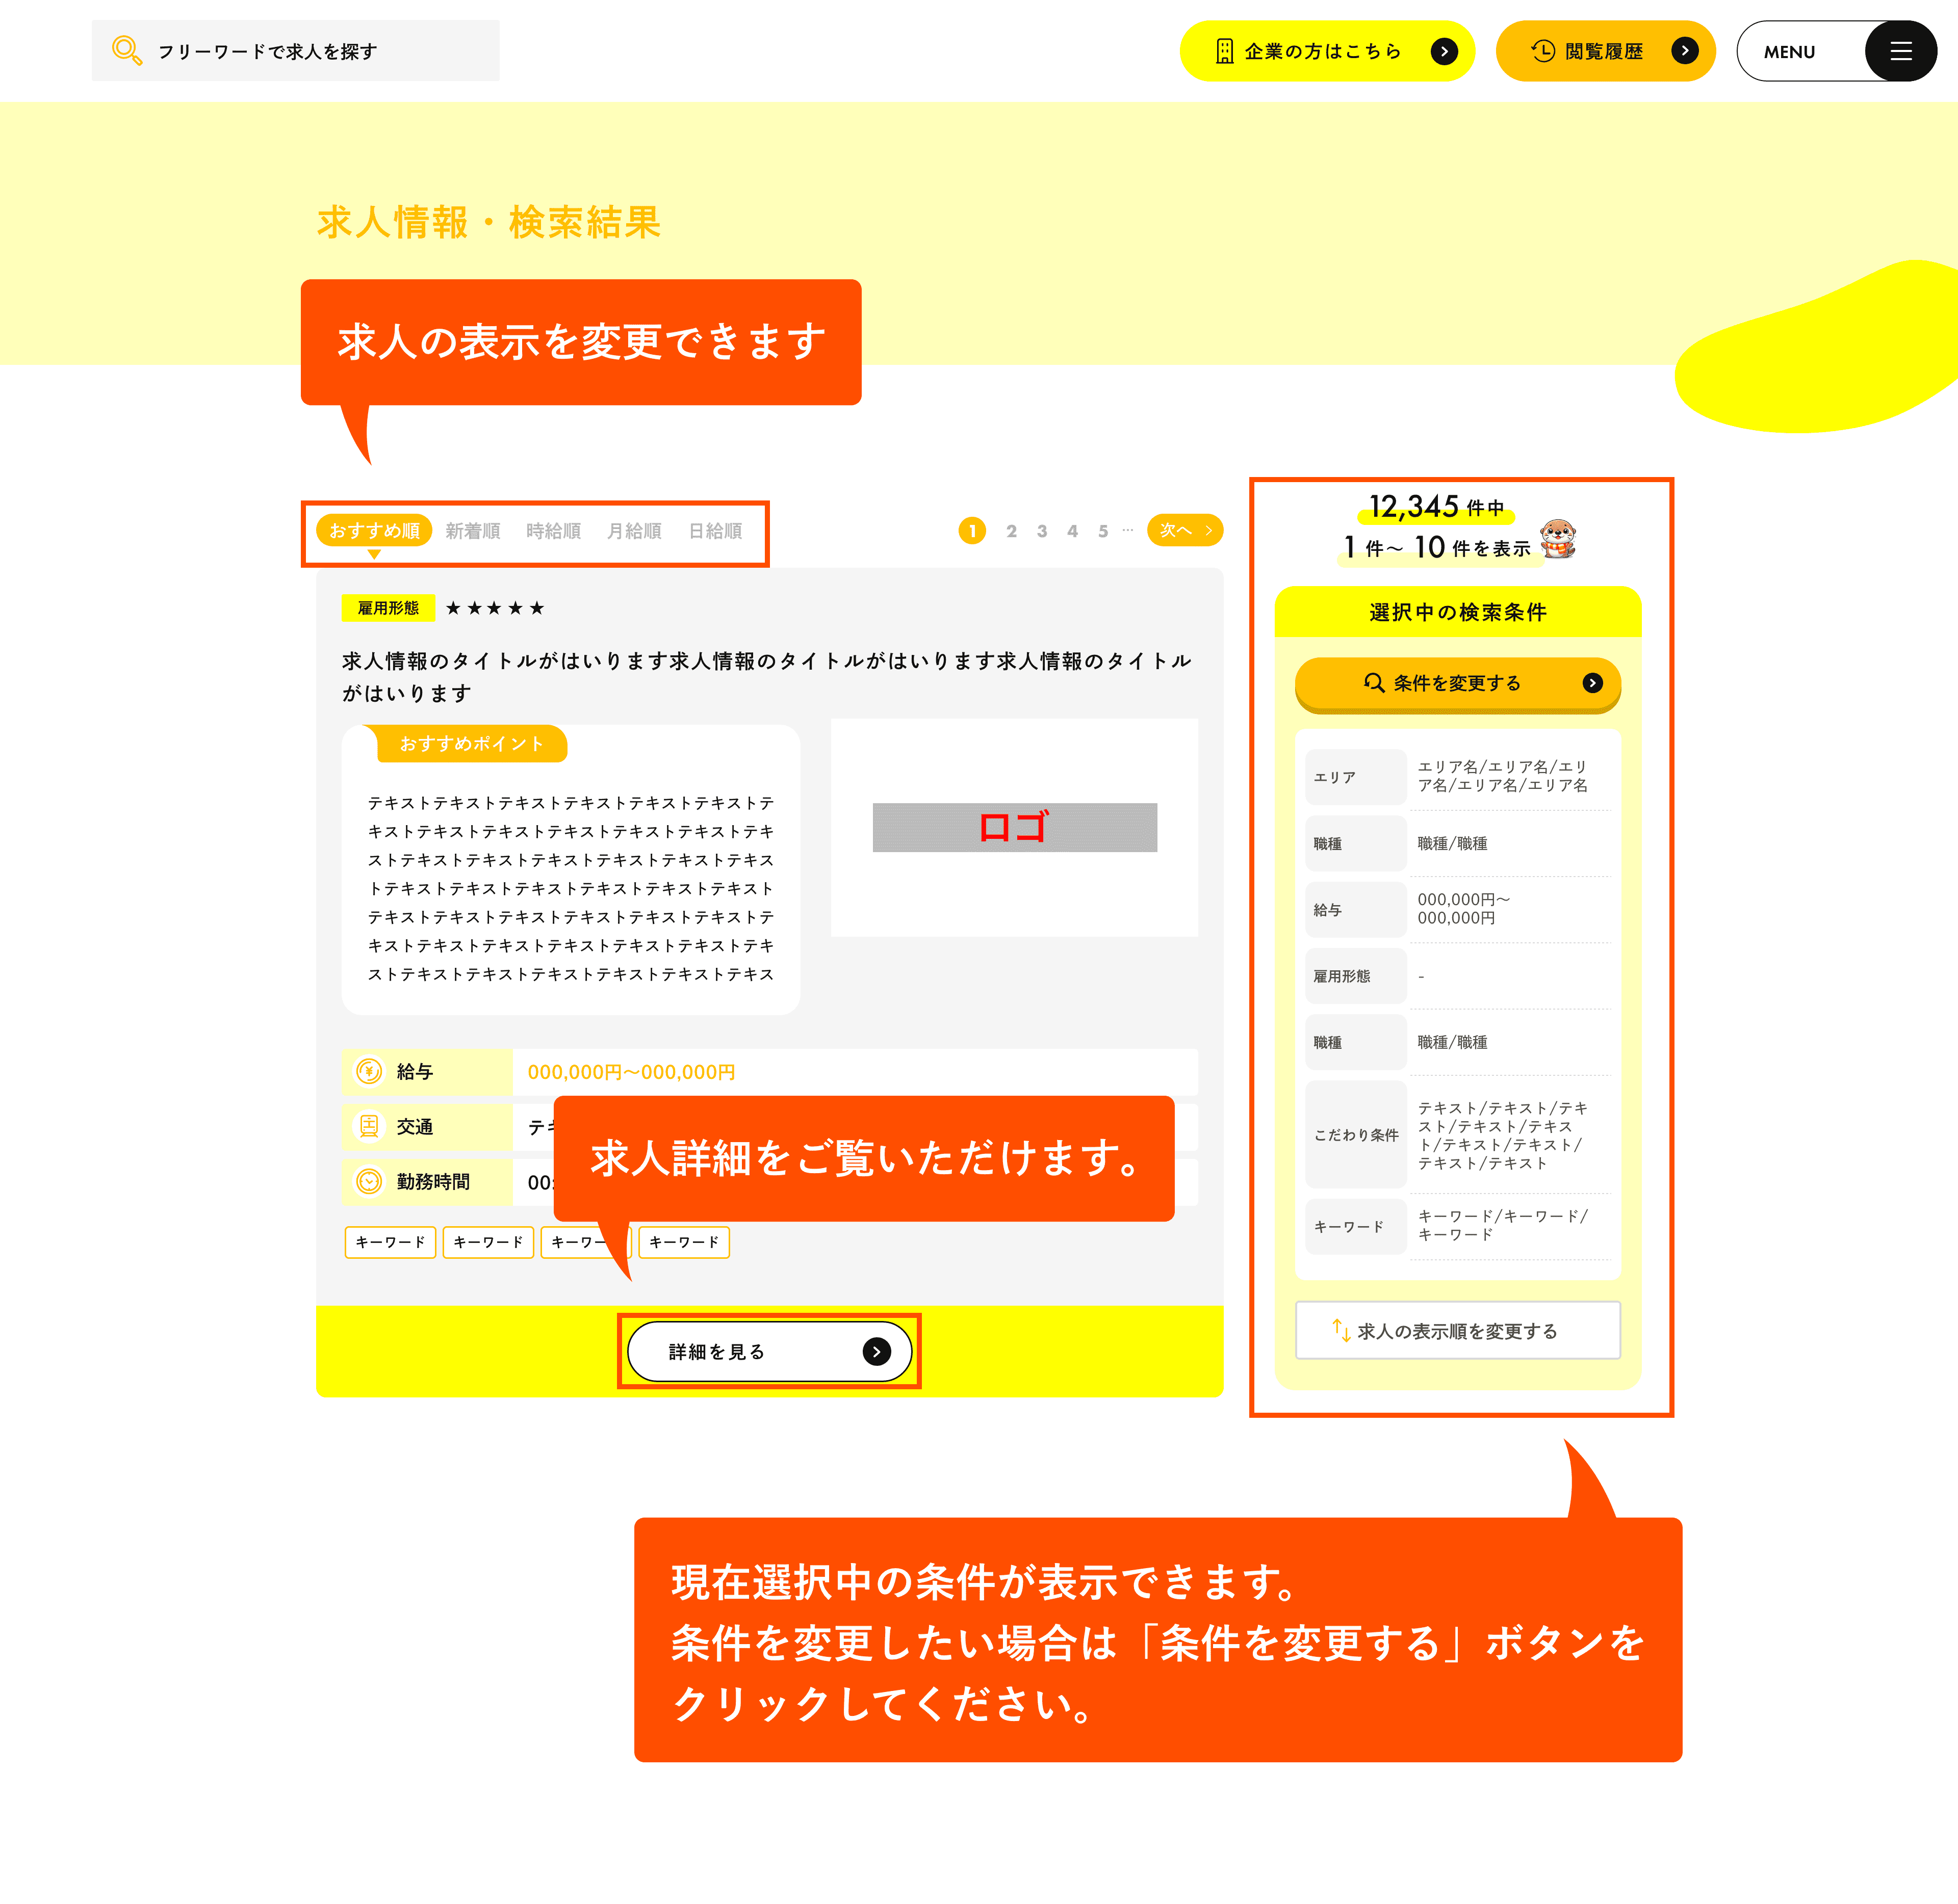Select the 新着順 sort option
Viewport: 1958px width, 1904px height.
click(473, 530)
